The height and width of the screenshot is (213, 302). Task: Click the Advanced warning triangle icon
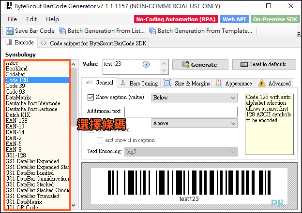pyautogui.click(x=262, y=83)
